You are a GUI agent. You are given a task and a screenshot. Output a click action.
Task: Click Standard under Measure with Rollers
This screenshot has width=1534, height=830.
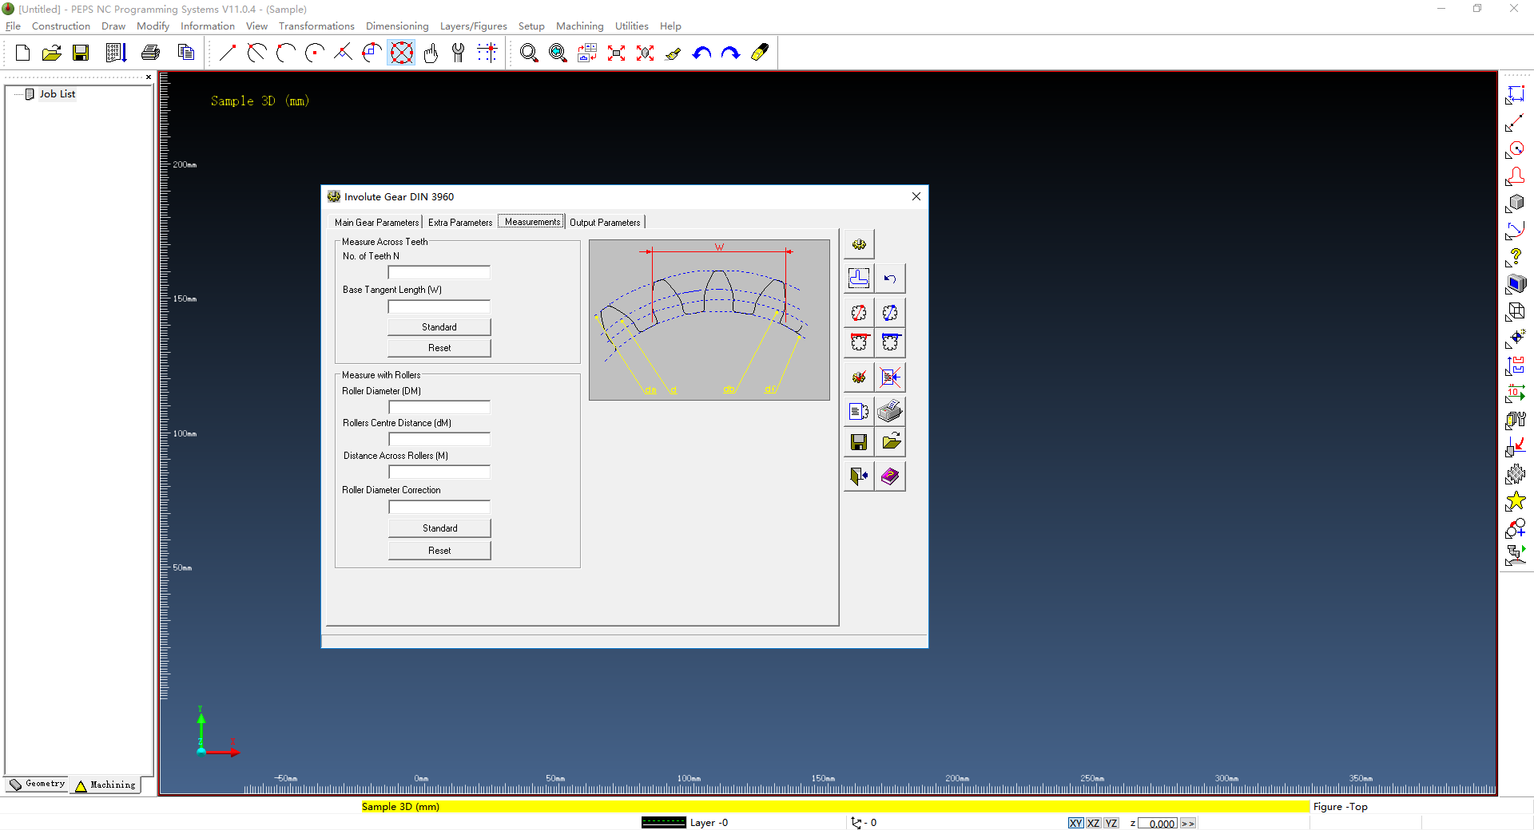click(439, 528)
